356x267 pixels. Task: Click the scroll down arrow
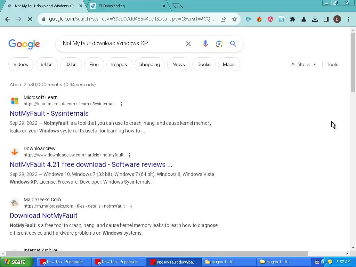pos(353,248)
